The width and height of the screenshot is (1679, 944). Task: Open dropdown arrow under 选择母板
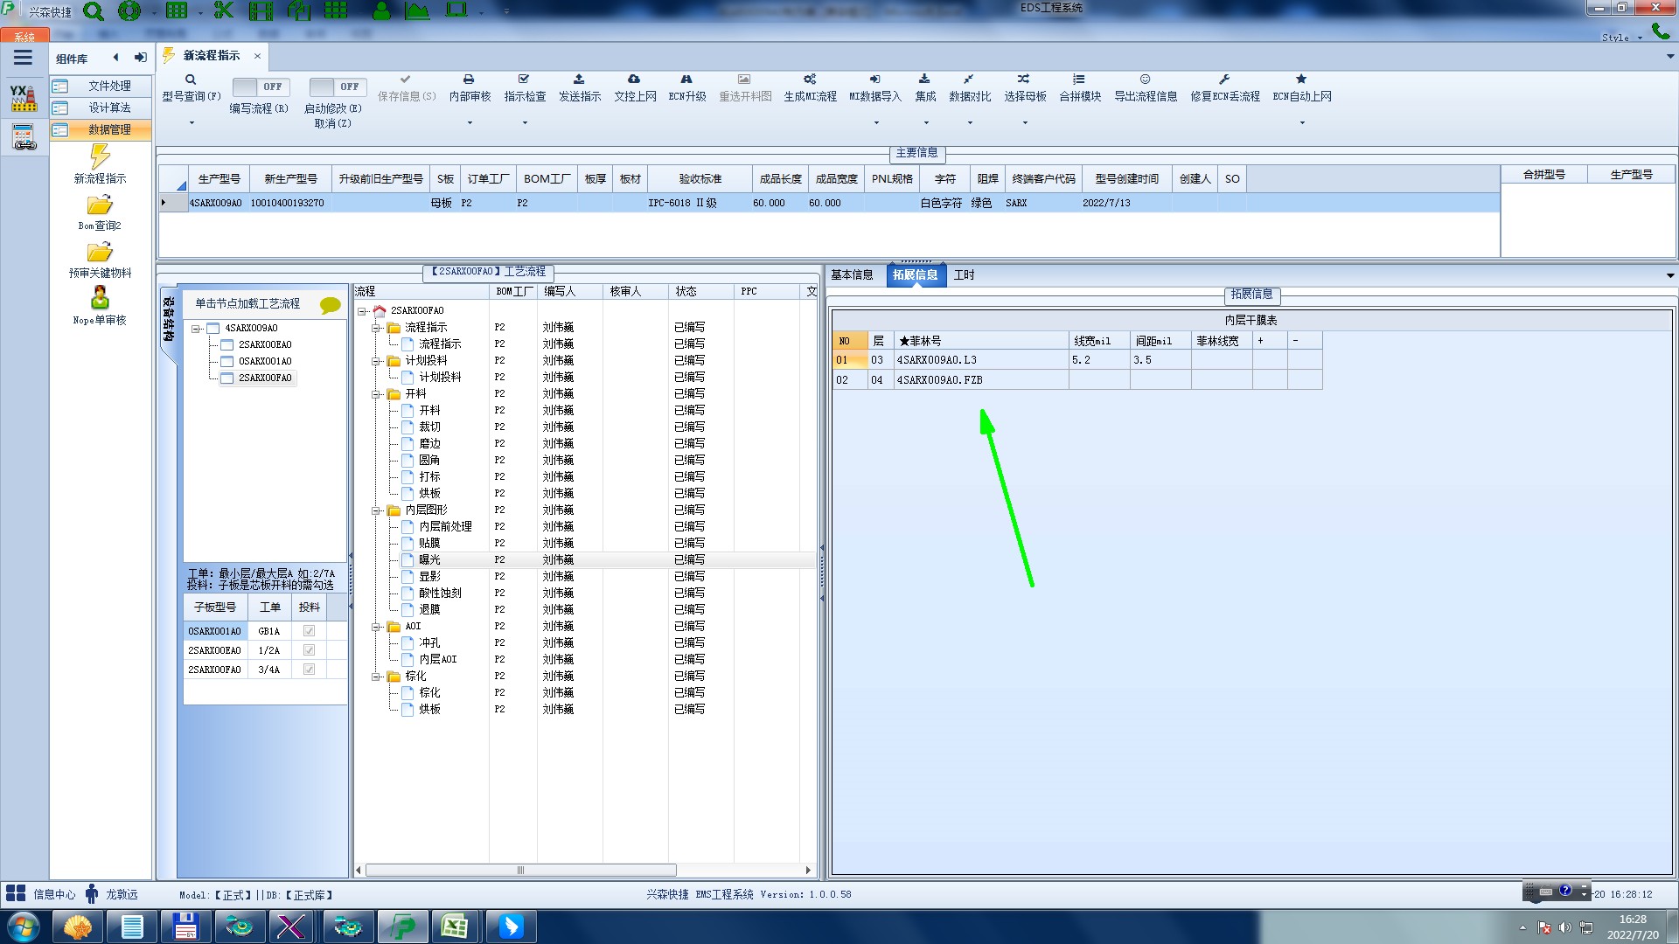[1025, 123]
